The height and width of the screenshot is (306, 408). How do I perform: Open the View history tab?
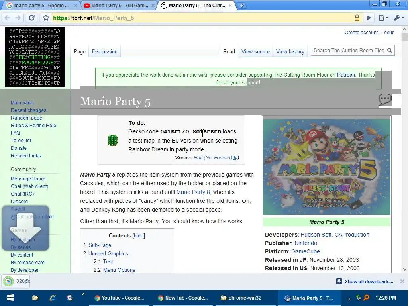tap(290, 51)
